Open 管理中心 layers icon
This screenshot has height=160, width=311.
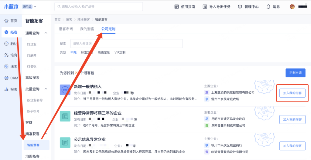[240, 7]
